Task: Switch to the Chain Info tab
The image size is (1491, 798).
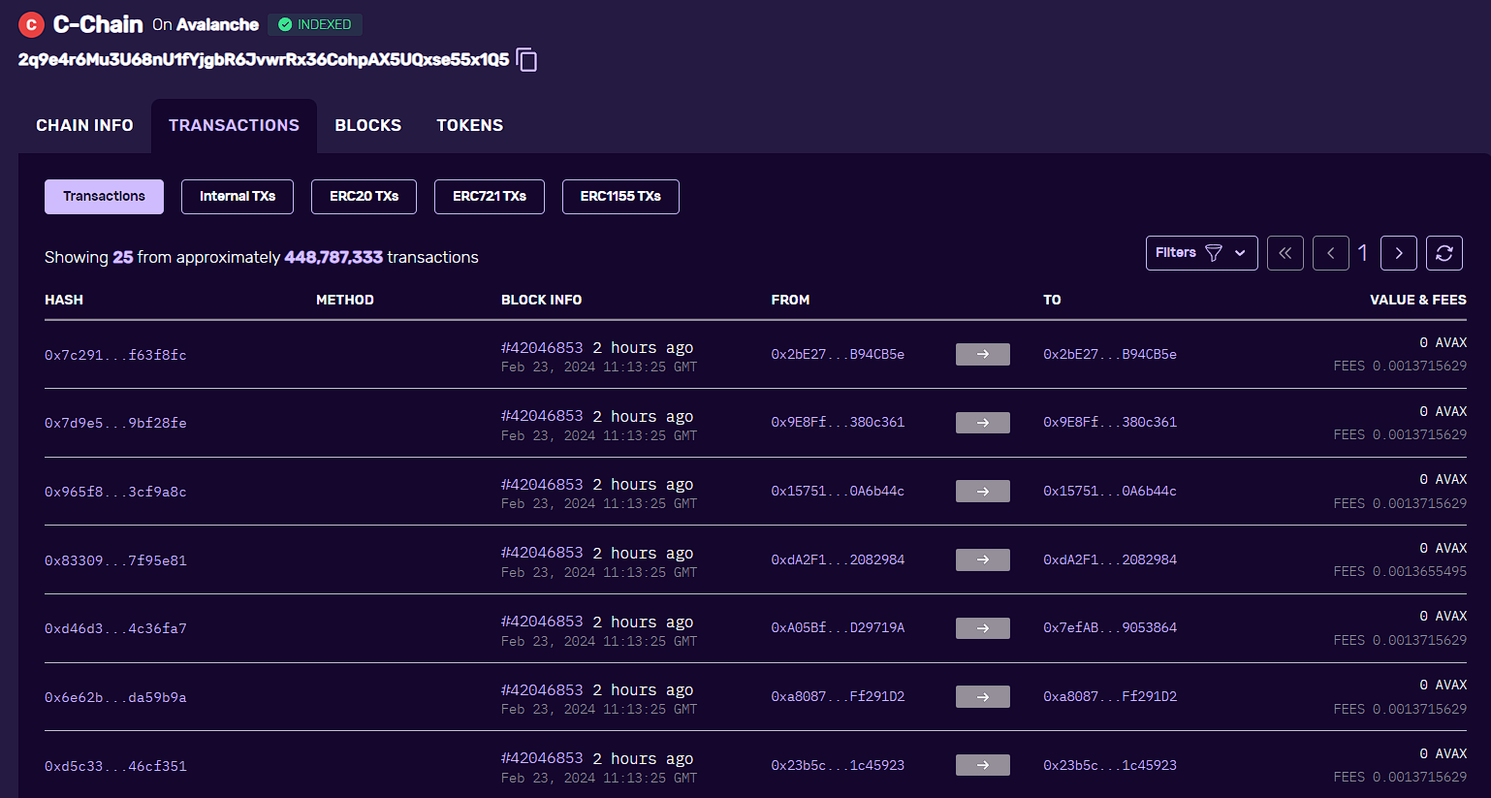Action: 84,126
